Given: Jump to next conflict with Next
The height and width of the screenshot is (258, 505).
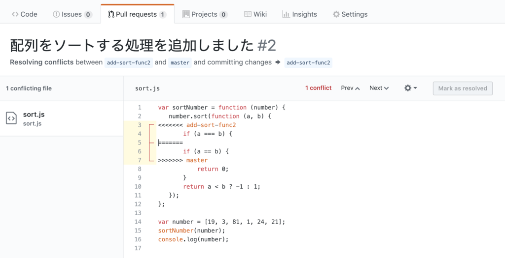Looking at the screenshot, I should (379, 88).
